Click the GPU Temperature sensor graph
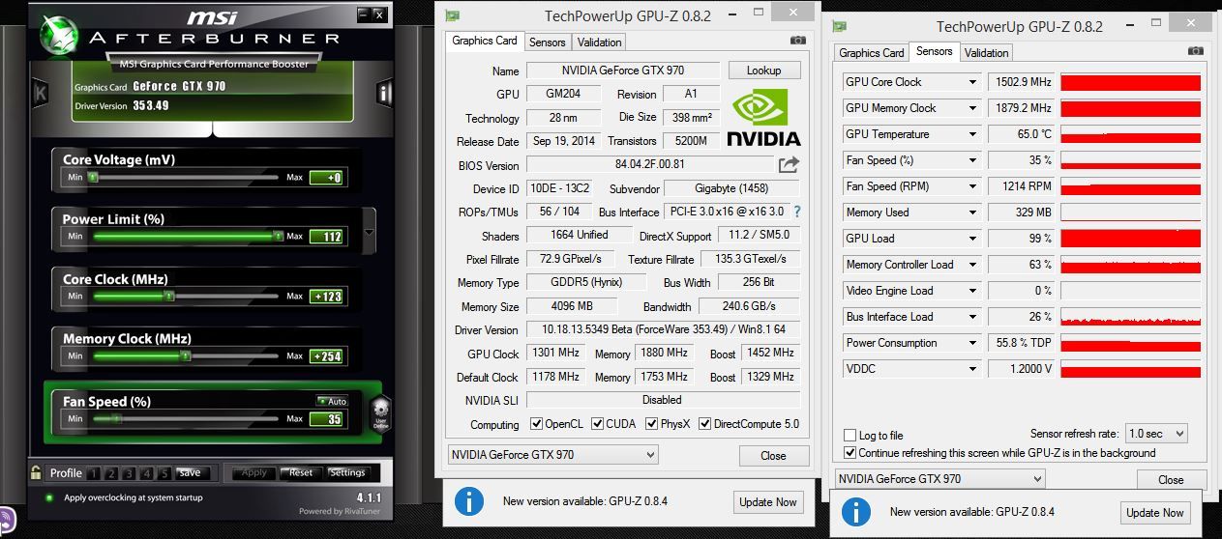The image size is (1222, 539). tap(1131, 134)
